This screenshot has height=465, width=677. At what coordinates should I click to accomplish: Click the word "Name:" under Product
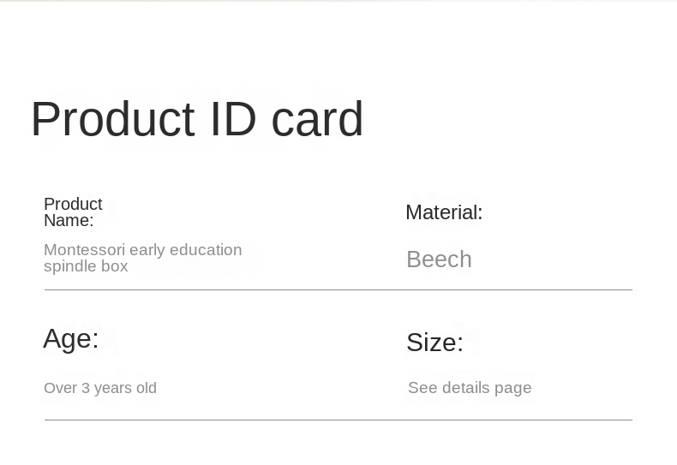pos(69,220)
